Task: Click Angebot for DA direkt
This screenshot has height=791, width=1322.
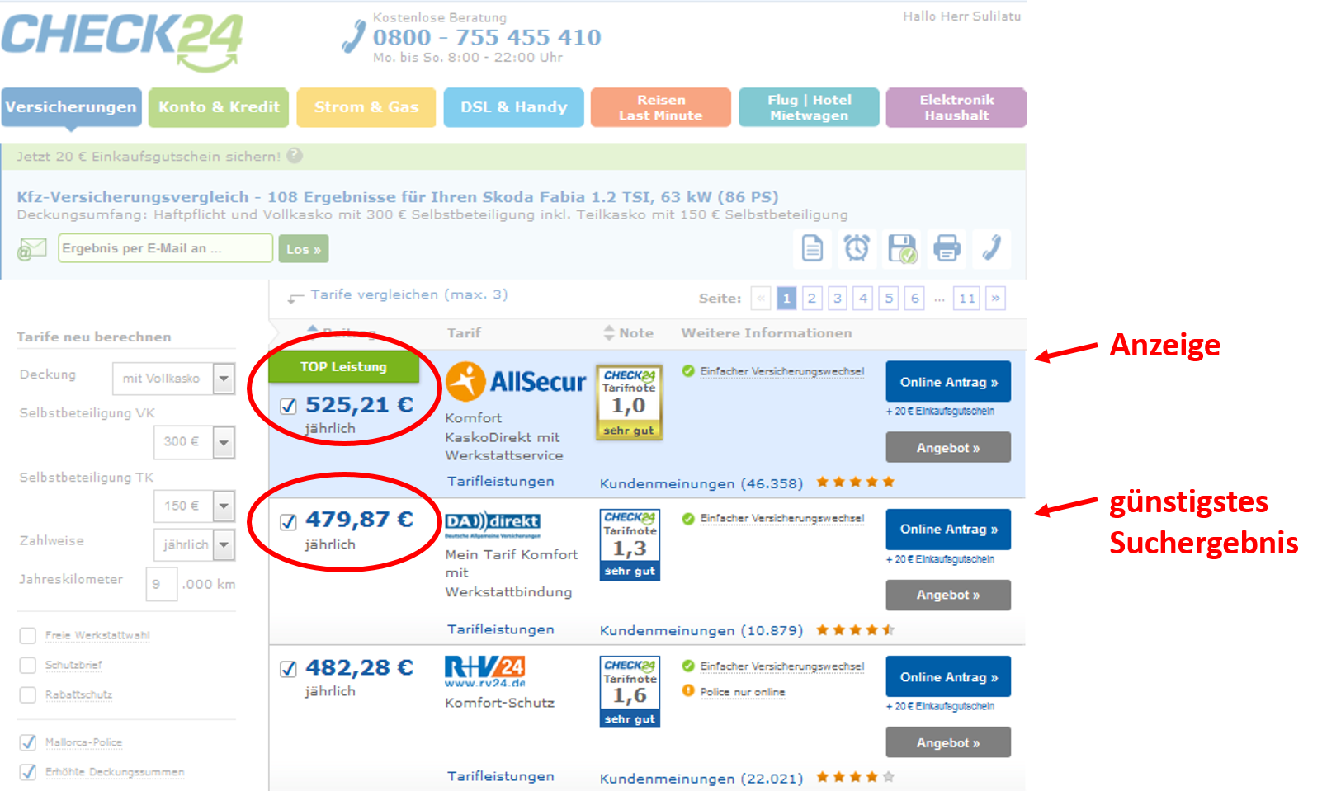Action: point(948,595)
